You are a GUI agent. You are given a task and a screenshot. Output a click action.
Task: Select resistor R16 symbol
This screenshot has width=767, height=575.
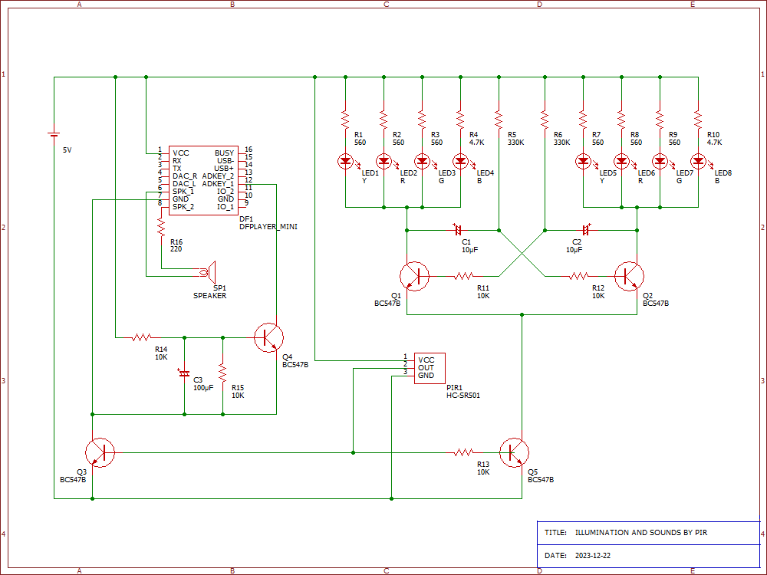coord(161,227)
